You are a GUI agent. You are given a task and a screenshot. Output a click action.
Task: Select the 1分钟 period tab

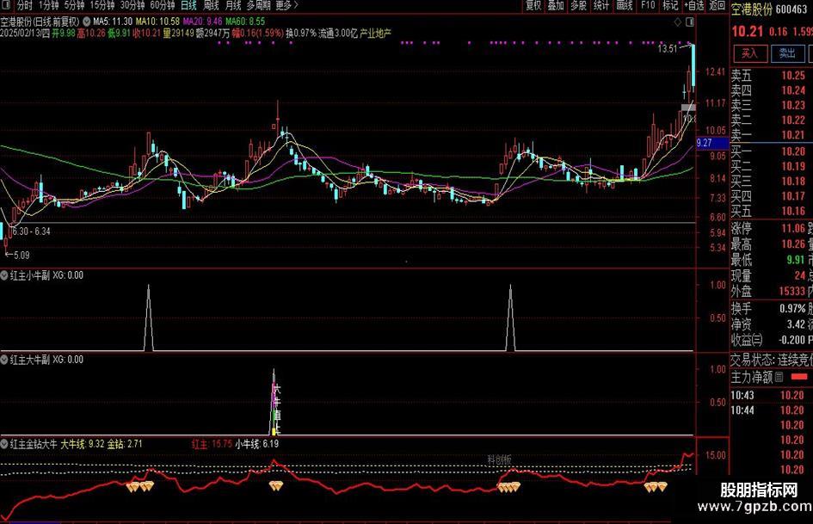pyautogui.click(x=48, y=5)
